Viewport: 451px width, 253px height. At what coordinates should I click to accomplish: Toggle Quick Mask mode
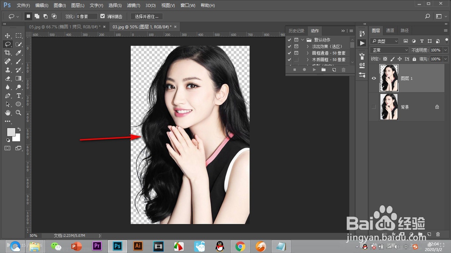(x=8, y=148)
